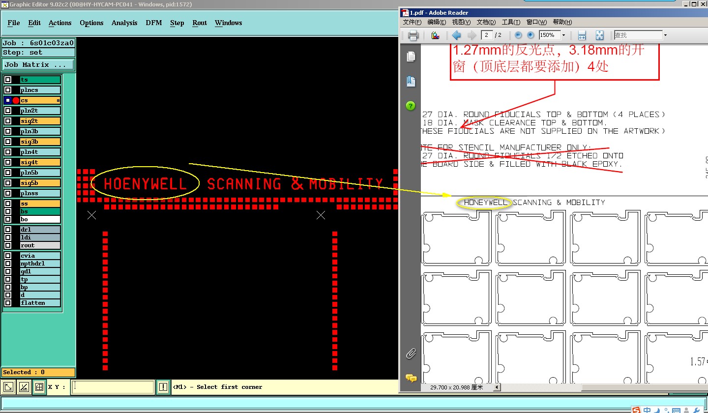Open Adobe Reader 文档(D) menu

486,22
